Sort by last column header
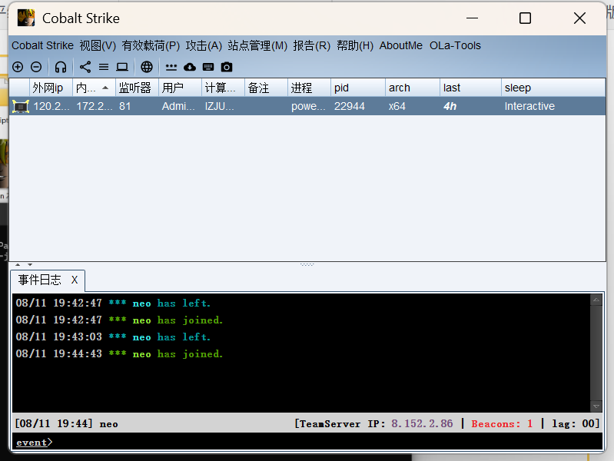This screenshot has height=461, width=614. (x=470, y=88)
